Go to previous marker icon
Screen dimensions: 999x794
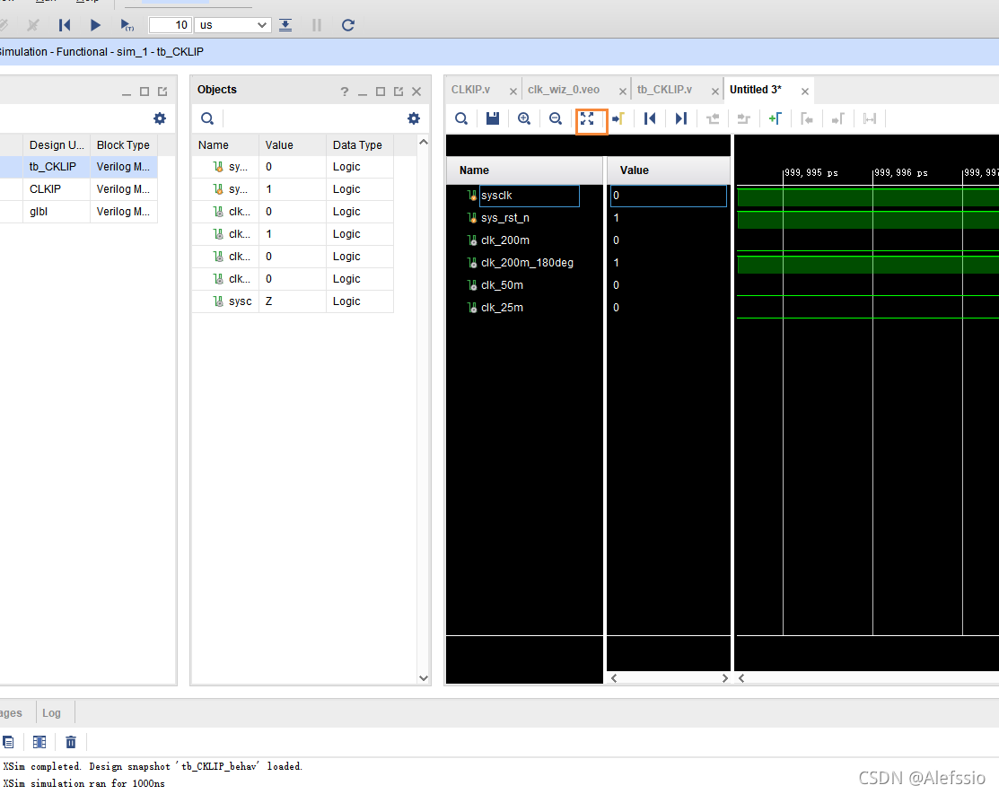click(x=807, y=118)
